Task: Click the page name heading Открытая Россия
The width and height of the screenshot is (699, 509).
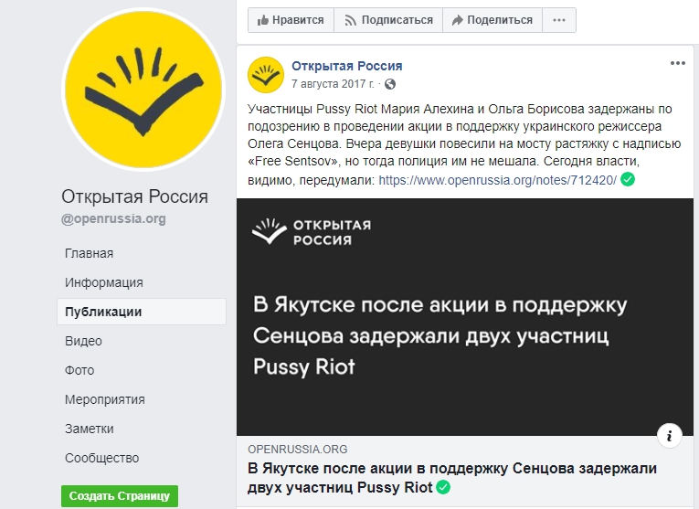Action: coord(134,196)
